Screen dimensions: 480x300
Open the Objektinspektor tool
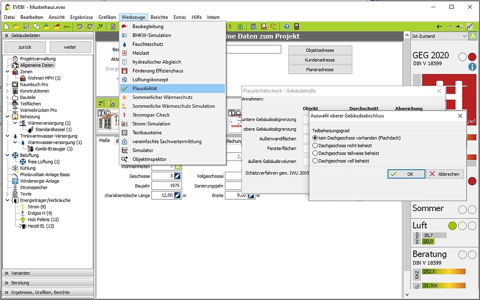pos(172,159)
